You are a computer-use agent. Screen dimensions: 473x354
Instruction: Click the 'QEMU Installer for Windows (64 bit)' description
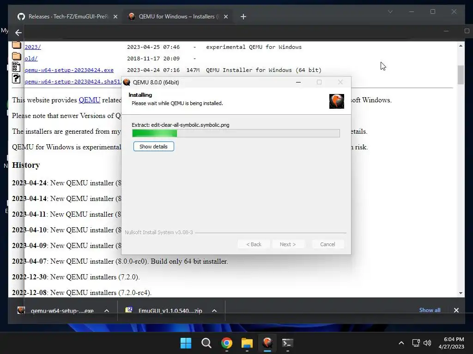[264, 70]
